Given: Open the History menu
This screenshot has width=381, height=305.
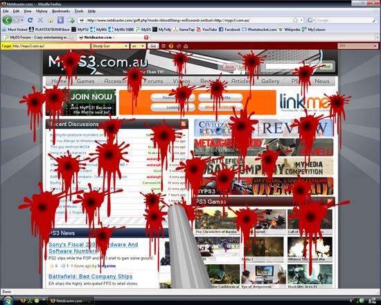Looking at the screenshot, I should (x=42, y=11).
